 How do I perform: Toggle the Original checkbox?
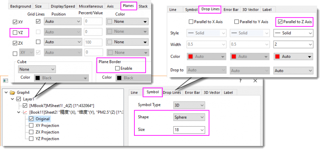coord(32,119)
